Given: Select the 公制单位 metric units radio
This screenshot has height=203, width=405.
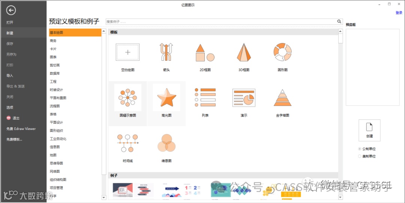Looking at the screenshot, I should click(x=360, y=149).
